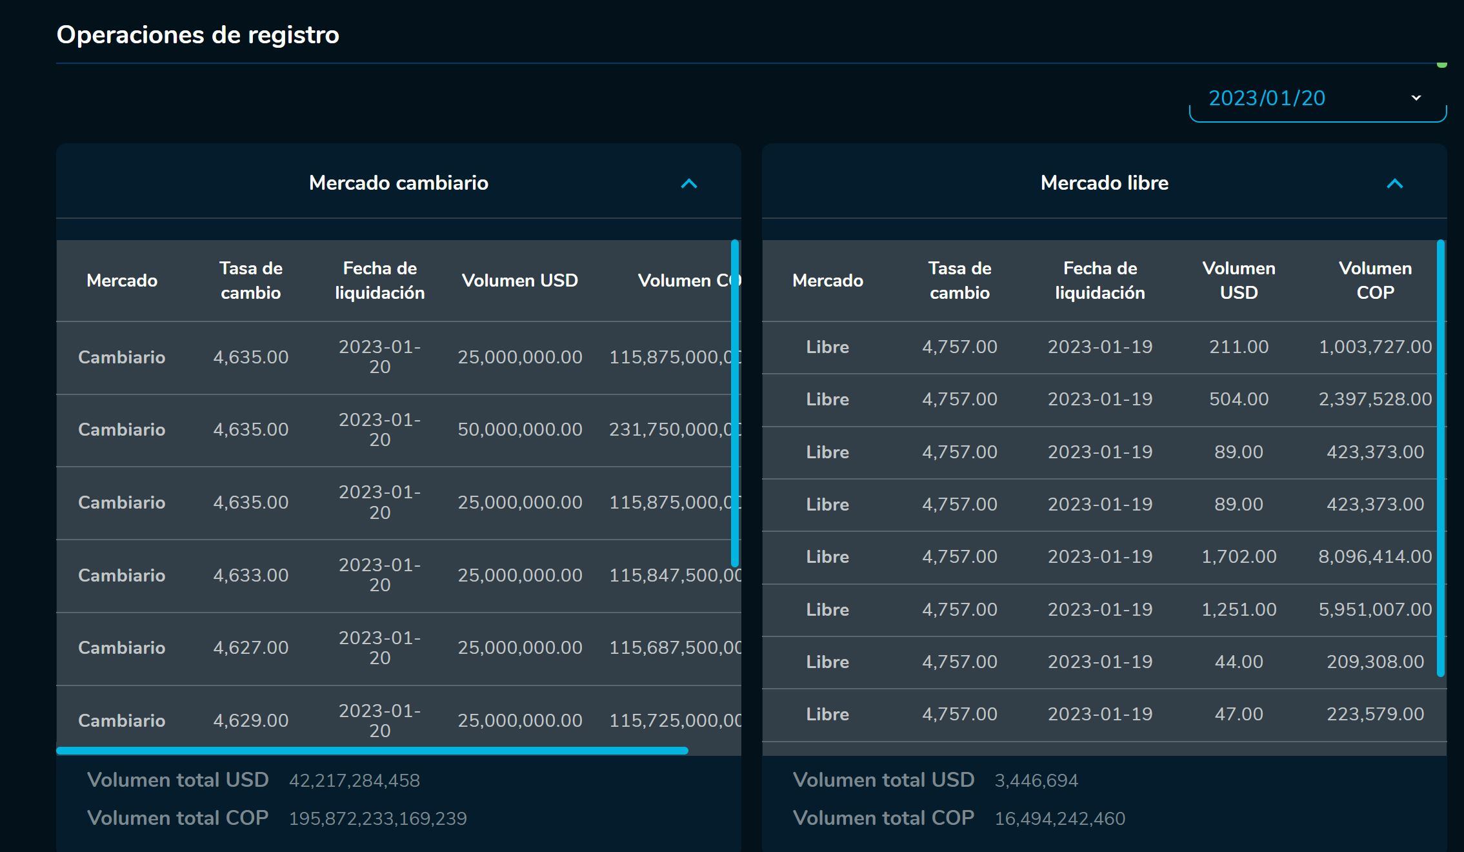Image resolution: width=1464 pixels, height=852 pixels.
Task: Click the Mercado cambiario panel title
Action: click(398, 183)
